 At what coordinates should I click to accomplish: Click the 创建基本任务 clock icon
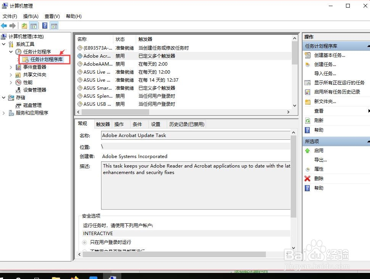tap(307, 55)
